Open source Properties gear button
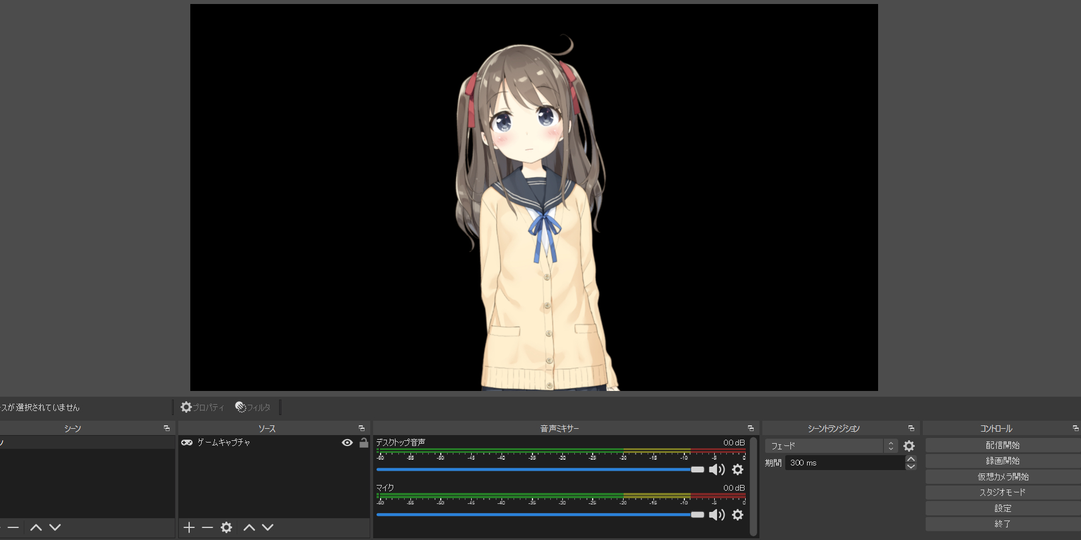Viewport: 1081px width, 540px height. tap(202, 407)
